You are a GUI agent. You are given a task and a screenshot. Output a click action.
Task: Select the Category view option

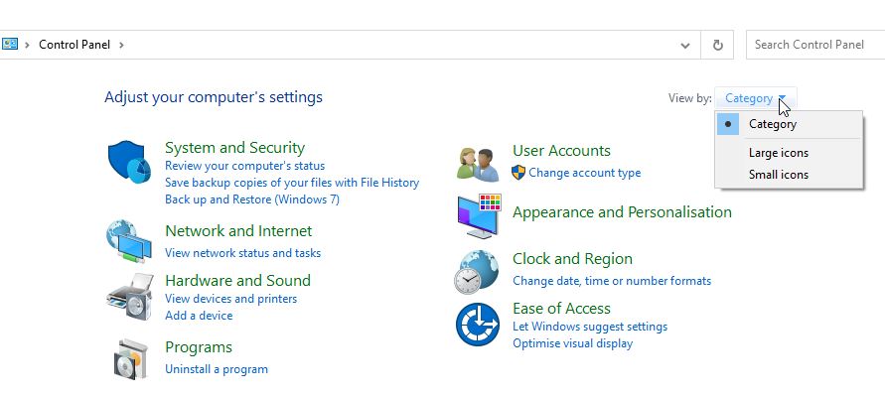pyautogui.click(x=773, y=125)
